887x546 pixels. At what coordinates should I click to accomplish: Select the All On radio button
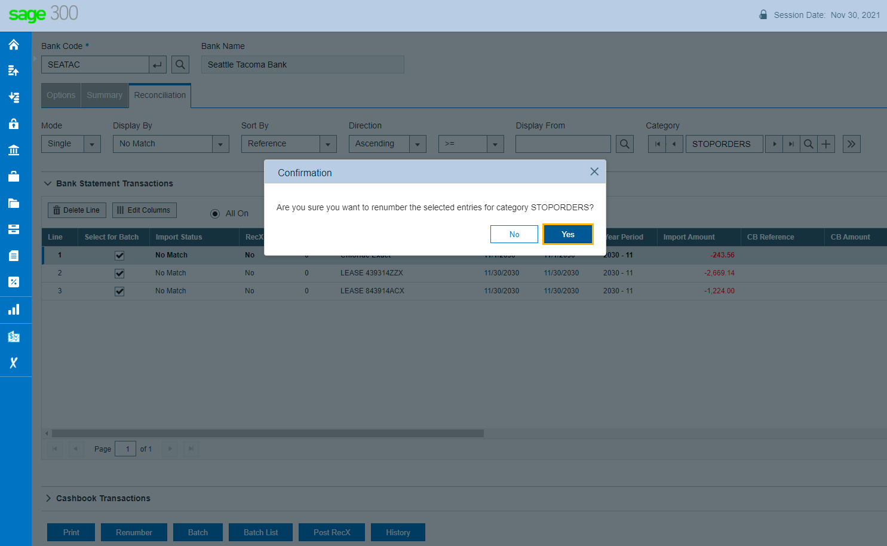[215, 213]
